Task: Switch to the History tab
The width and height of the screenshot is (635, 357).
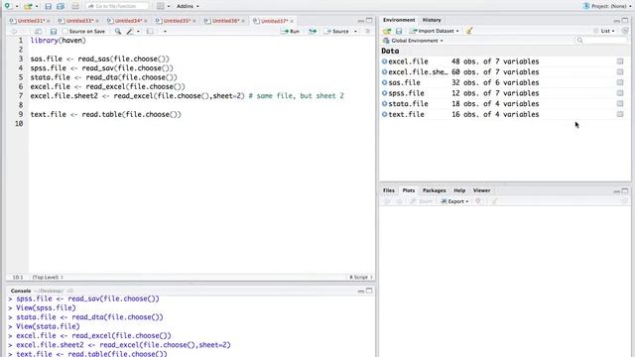Action: 432,20
